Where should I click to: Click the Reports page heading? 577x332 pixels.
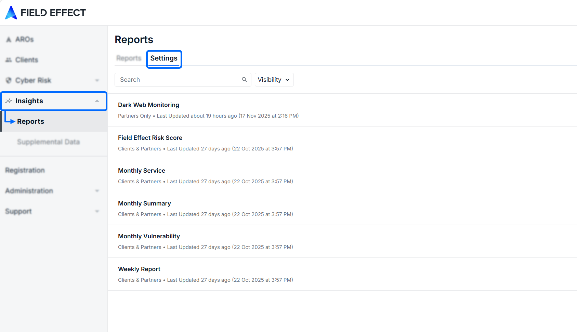pos(134,40)
